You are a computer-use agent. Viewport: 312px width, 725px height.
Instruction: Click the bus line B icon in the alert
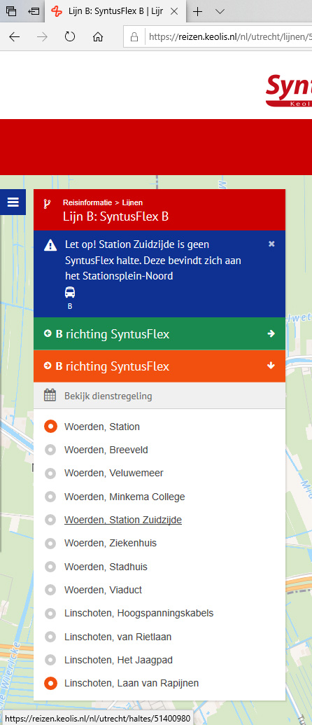70,292
